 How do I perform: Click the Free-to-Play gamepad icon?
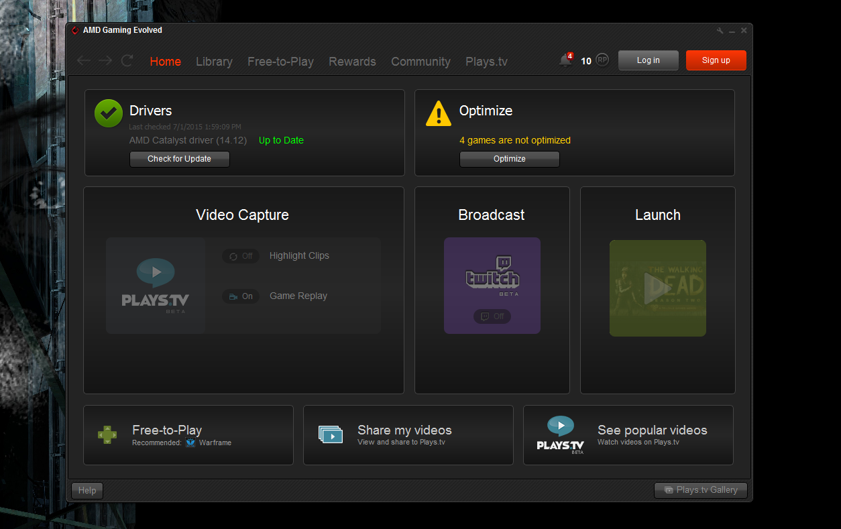pos(107,435)
